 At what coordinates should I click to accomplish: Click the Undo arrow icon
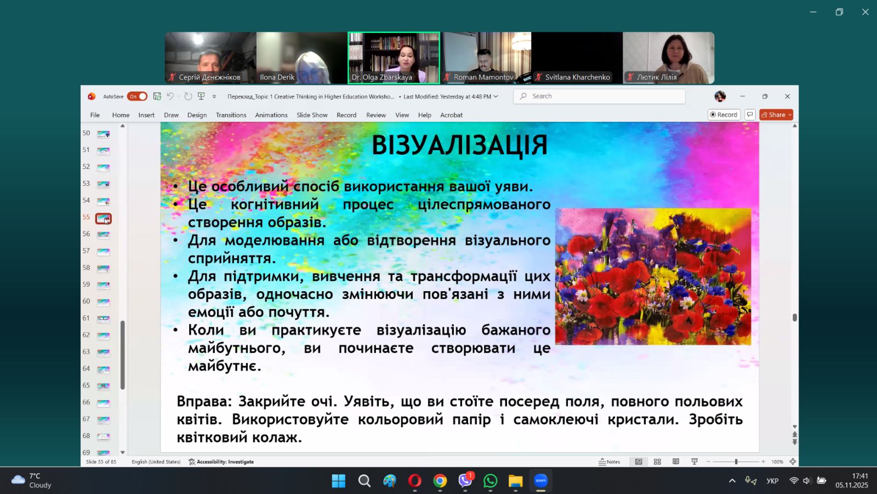170,96
